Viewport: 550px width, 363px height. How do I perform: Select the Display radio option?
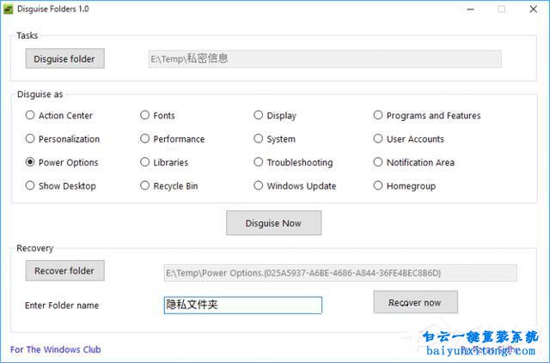pyautogui.click(x=259, y=115)
